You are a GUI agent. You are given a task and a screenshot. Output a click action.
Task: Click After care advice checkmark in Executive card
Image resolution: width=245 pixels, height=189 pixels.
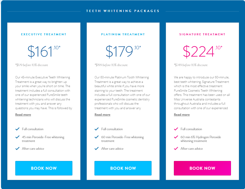(17, 149)
